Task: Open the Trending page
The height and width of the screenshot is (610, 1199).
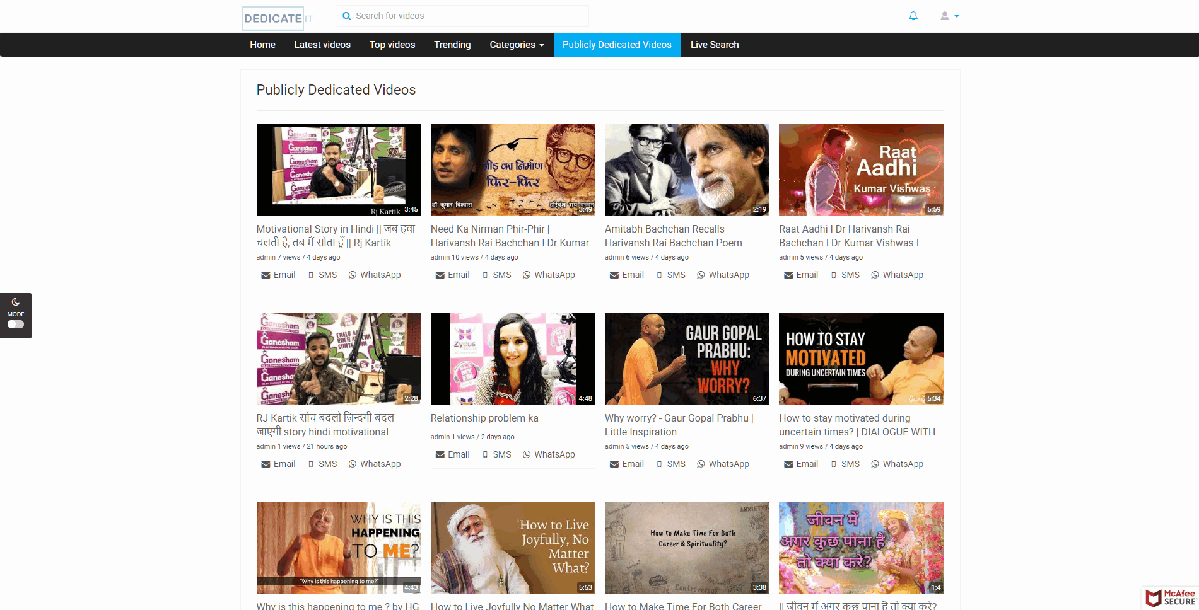Action: pyautogui.click(x=452, y=45)
